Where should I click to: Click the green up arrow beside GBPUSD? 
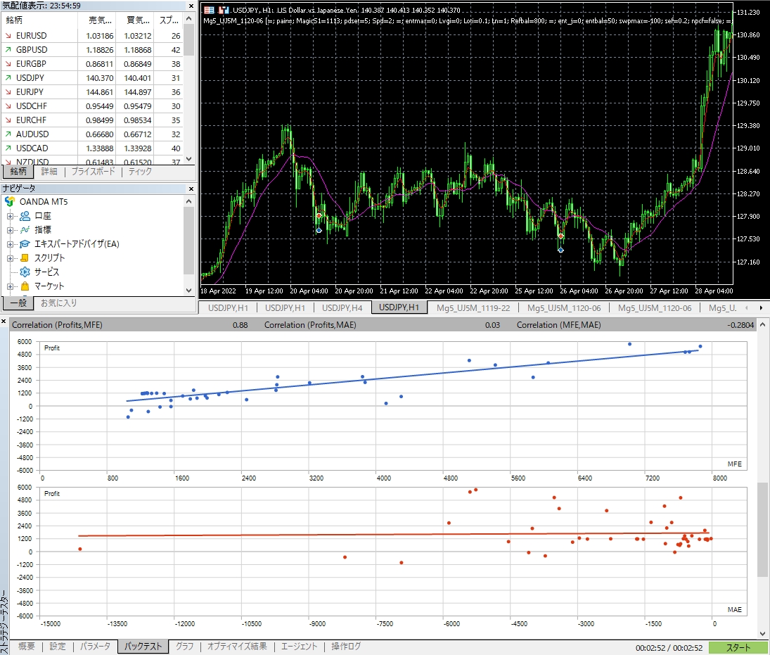point(8,50)
